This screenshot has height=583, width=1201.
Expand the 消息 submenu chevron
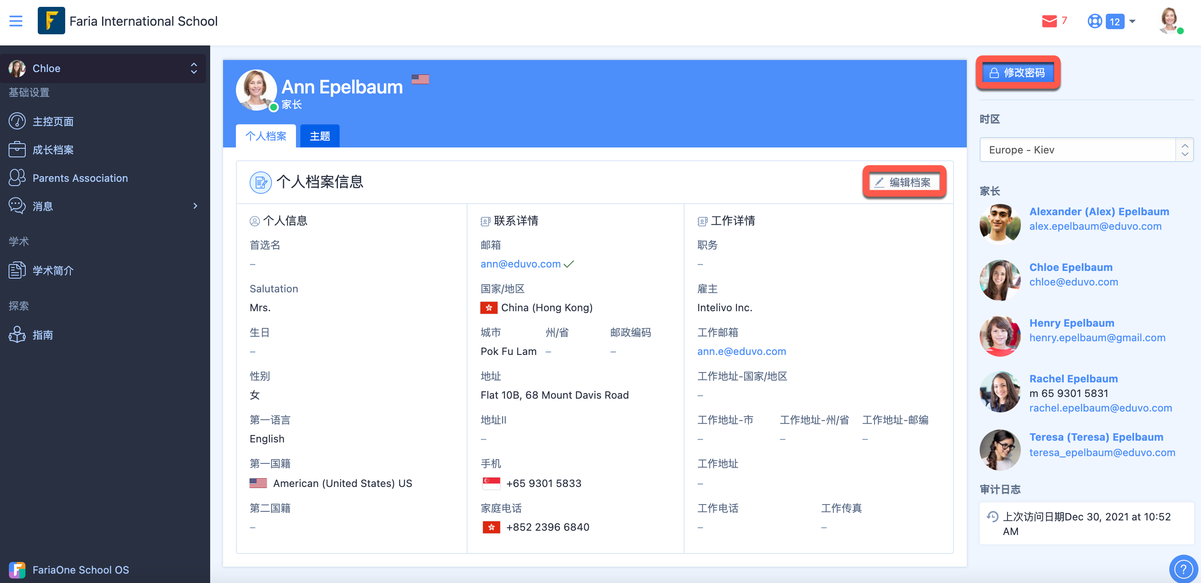click(x=195, y=205)
